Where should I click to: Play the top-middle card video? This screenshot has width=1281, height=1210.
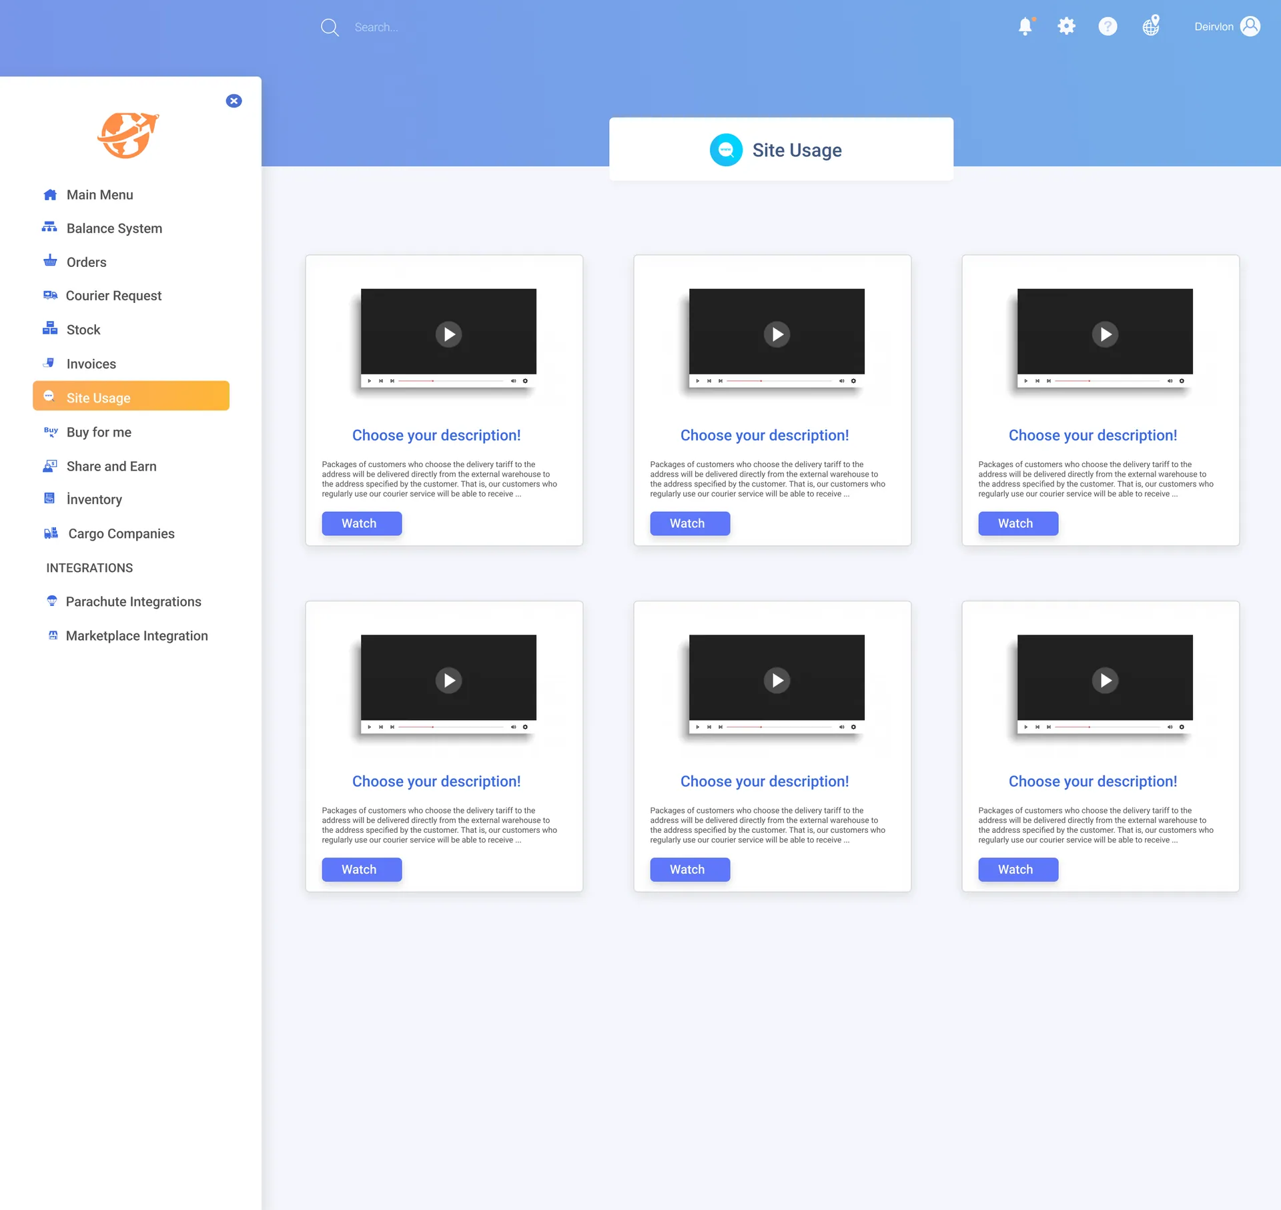[777, 334]
